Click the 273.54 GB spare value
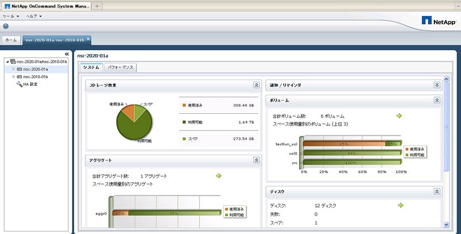The image size is (461, 234). pyautogui.click(x=243, y=139)
